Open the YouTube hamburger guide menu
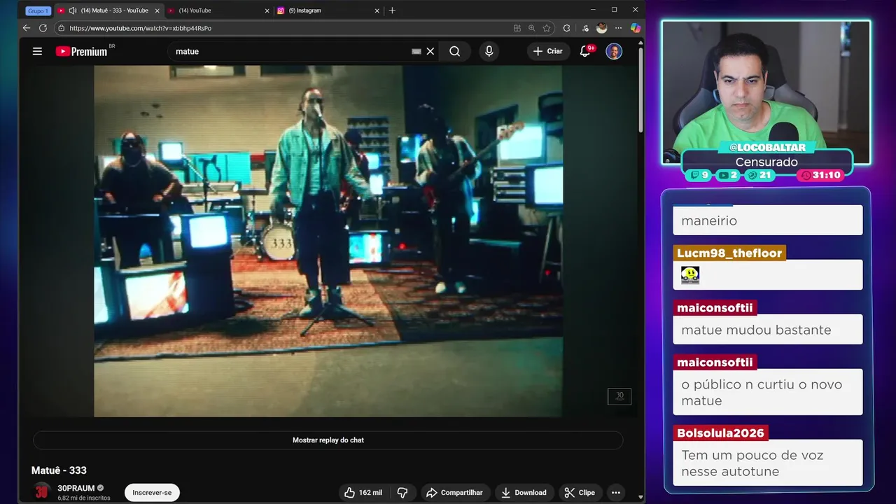Screen dimensions: 896x504 coord(37,51)
